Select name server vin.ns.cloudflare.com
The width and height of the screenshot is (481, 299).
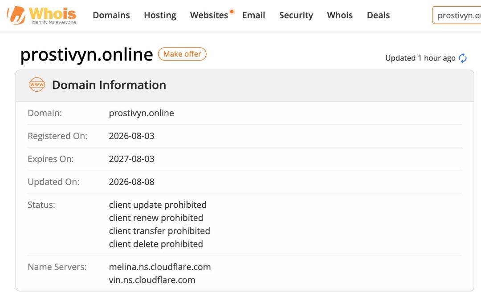(152, 280)
